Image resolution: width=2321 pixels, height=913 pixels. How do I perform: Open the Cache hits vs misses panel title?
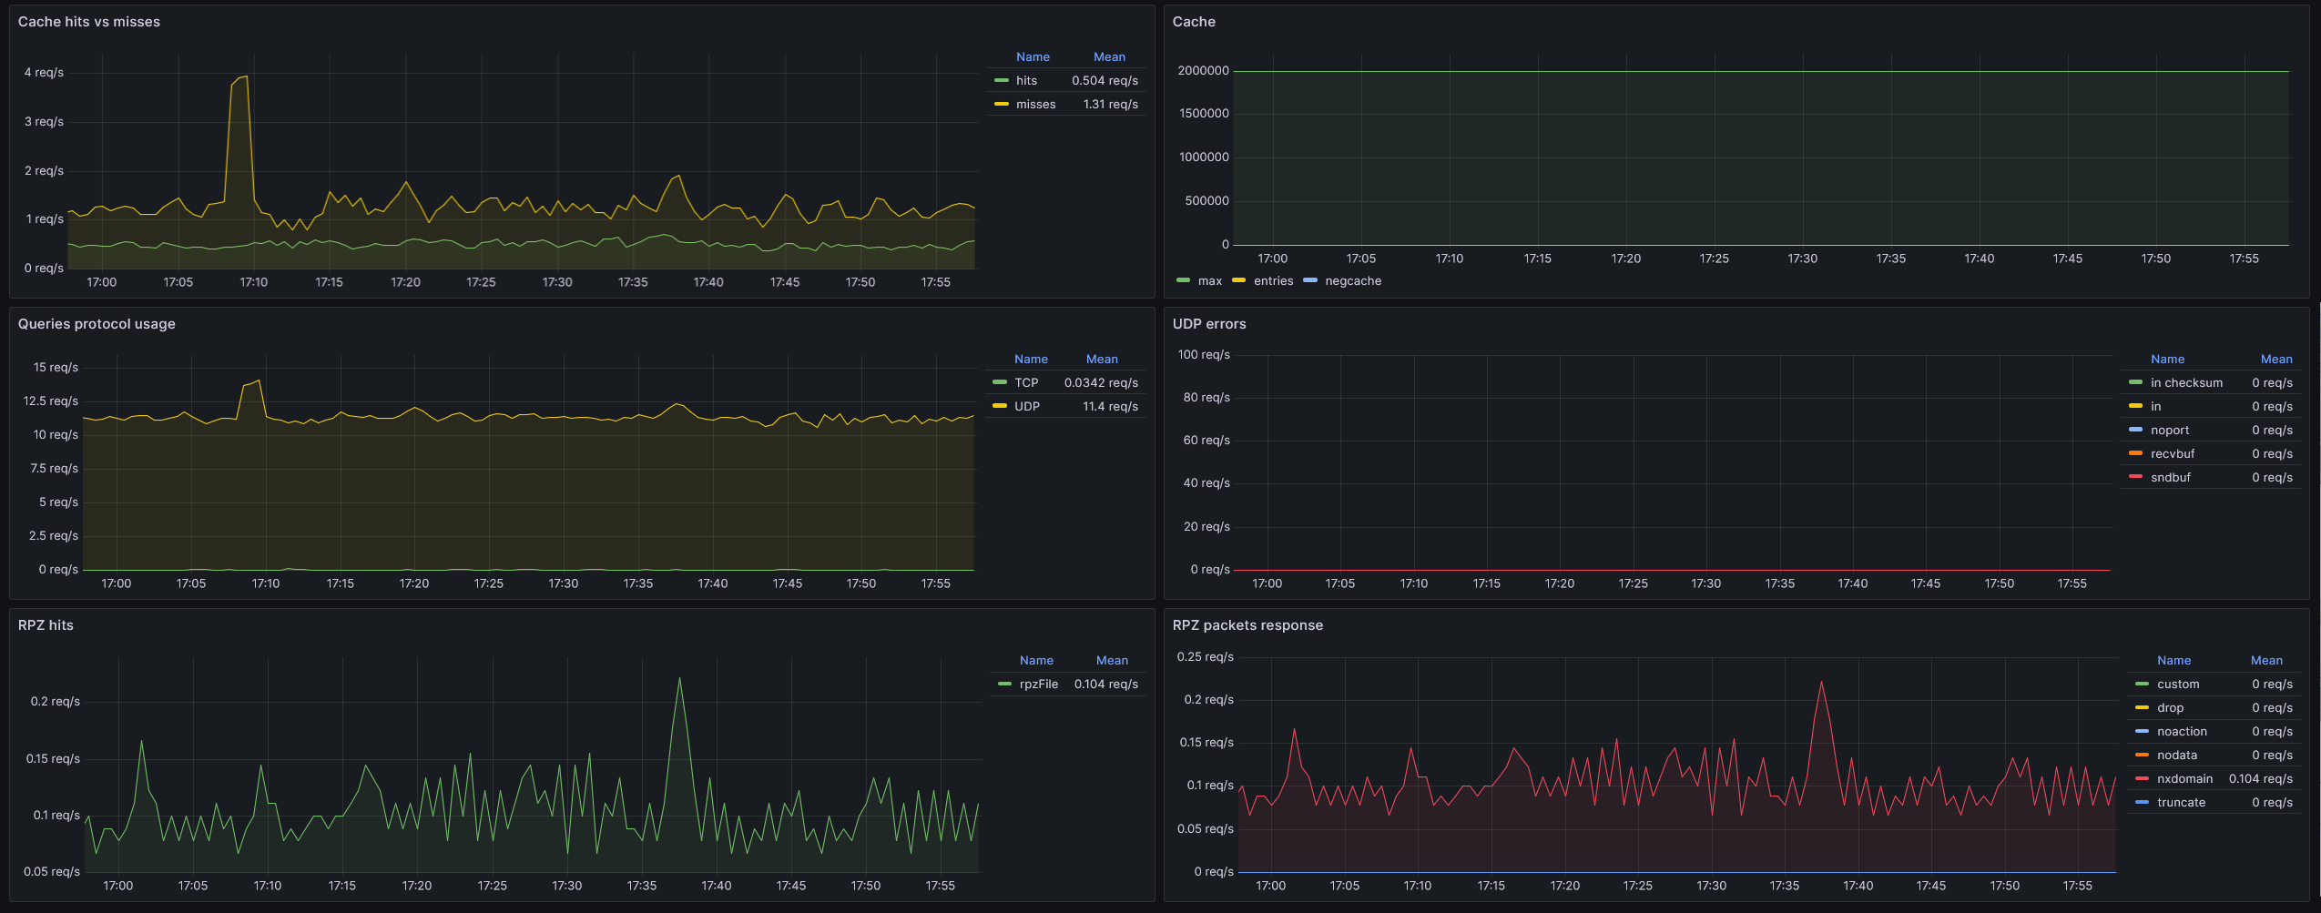89,22
